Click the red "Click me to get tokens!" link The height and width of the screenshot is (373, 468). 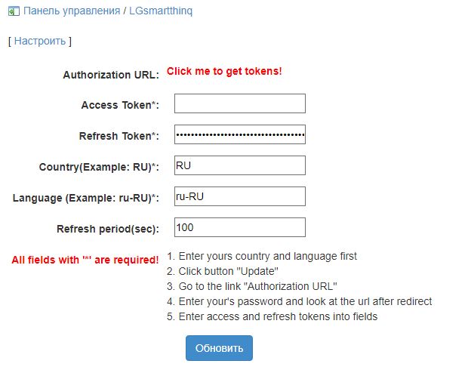(224, 72)
